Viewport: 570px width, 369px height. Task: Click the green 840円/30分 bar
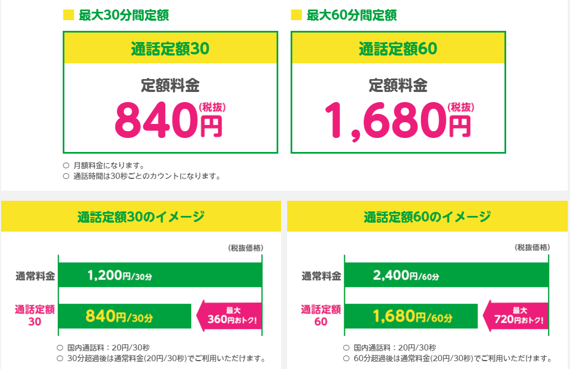point(125,316)
